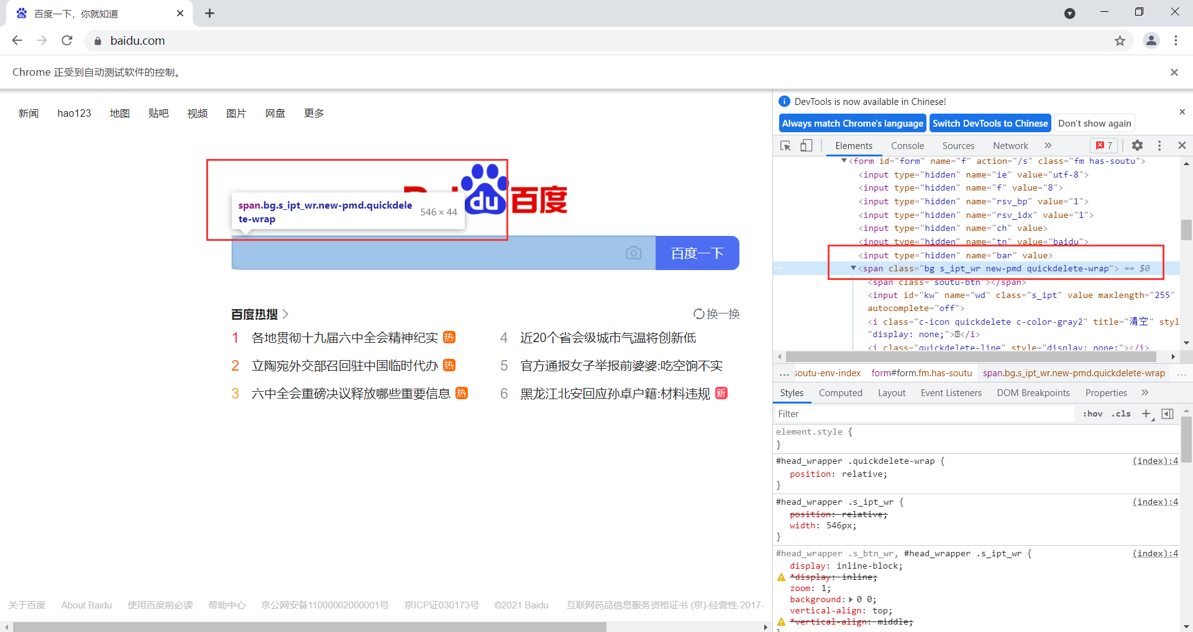Open DevTools customize three-dot menu
Screen dimensions: 1193x632
tap(1159, 145)
